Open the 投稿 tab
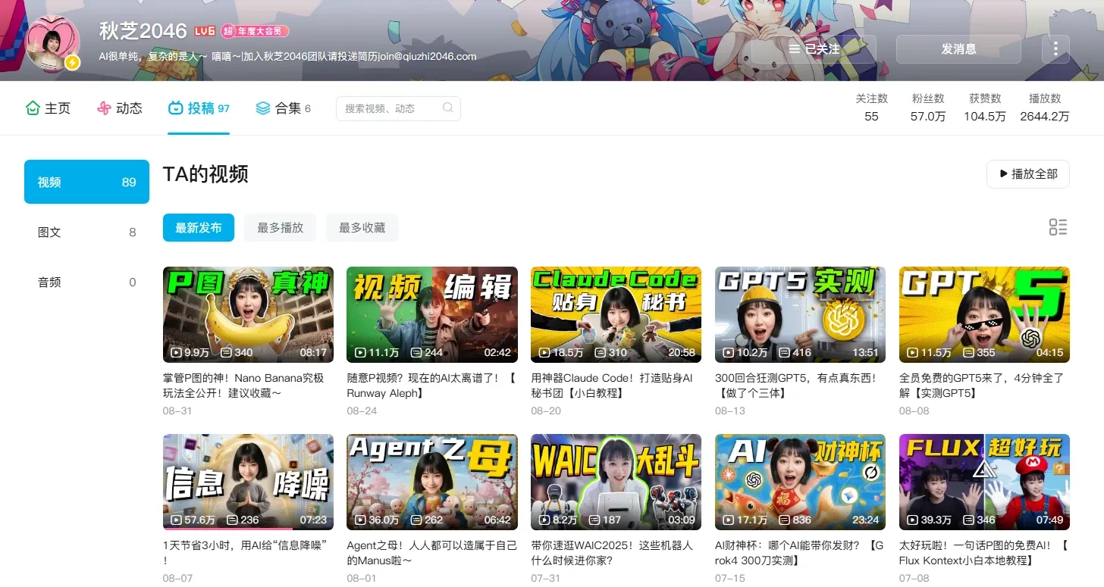Viewport: 1104px width, 587px height. (199, 108)
